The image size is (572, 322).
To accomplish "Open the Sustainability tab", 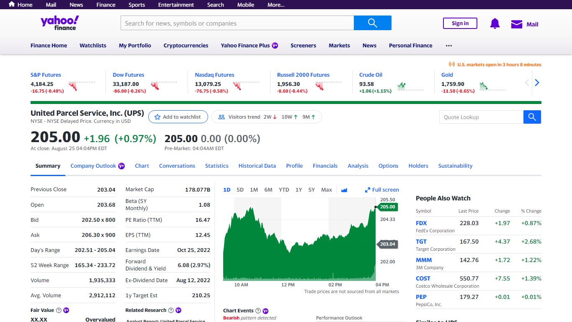I will pyautogui.click(x=455, y=166).
